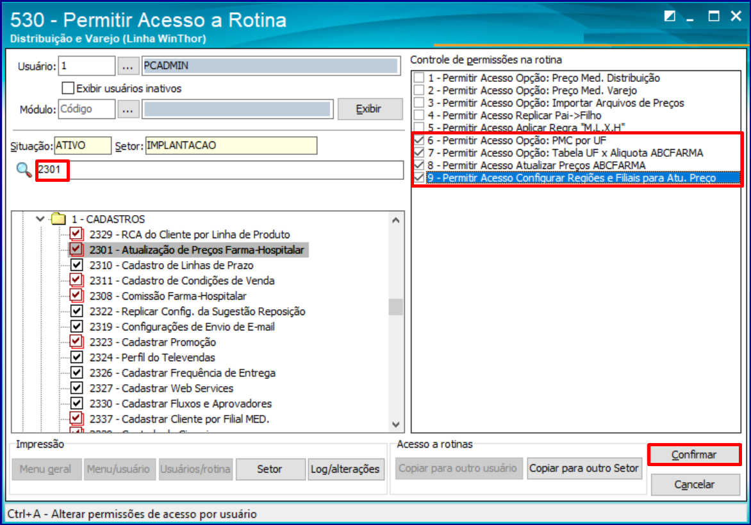Check permission 1 Preço Med. Distribuição
This screenshot has width=751, height=525.
419,77
